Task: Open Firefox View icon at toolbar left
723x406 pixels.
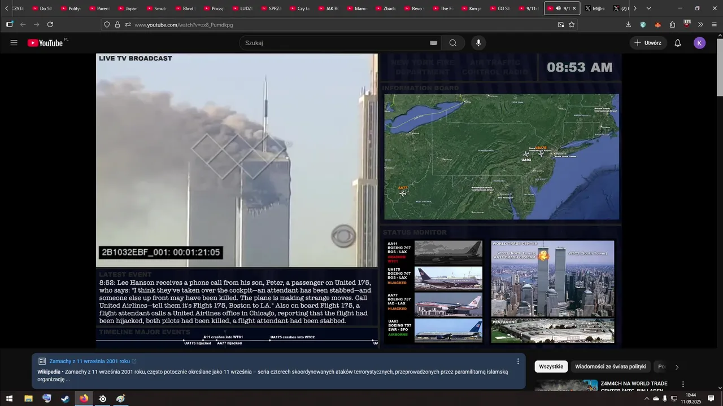Action: 10,25
